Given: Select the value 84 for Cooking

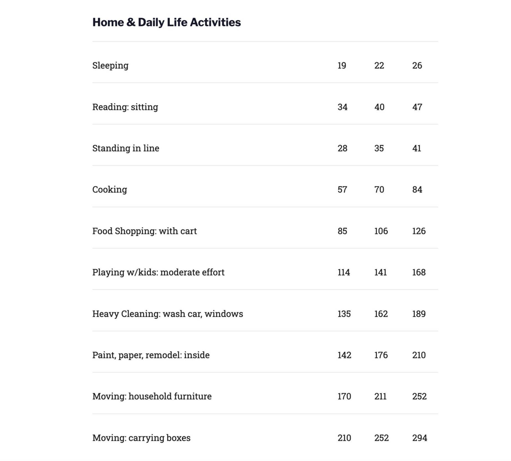Looking at the screenshot, I should 417,189.
